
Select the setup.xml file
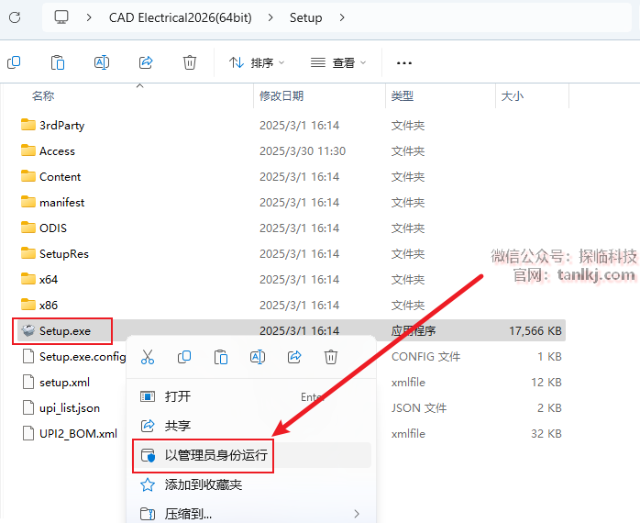tap(64, 383)
